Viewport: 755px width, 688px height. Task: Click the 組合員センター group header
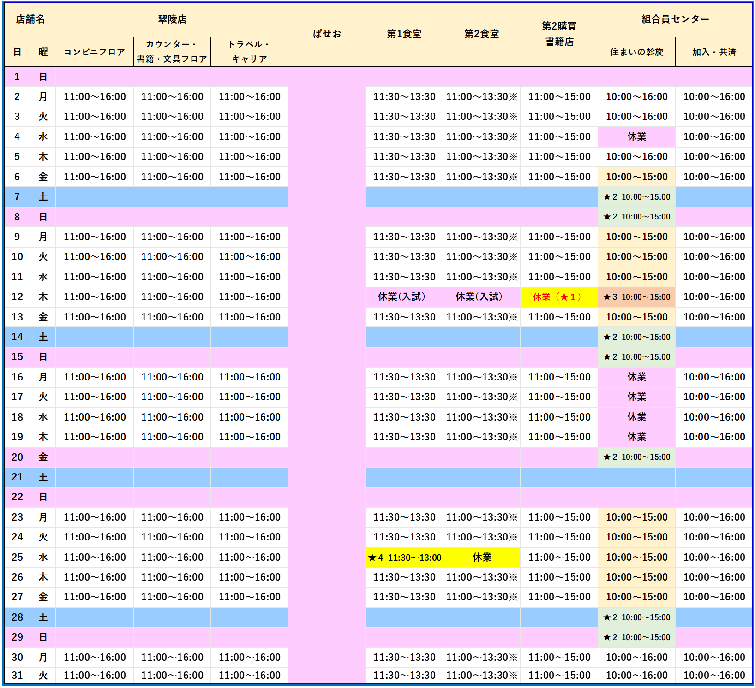click(675, 19)
